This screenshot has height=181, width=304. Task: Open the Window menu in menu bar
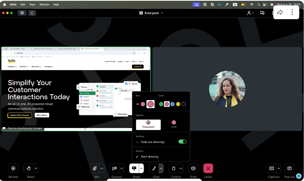pos(44,5)
